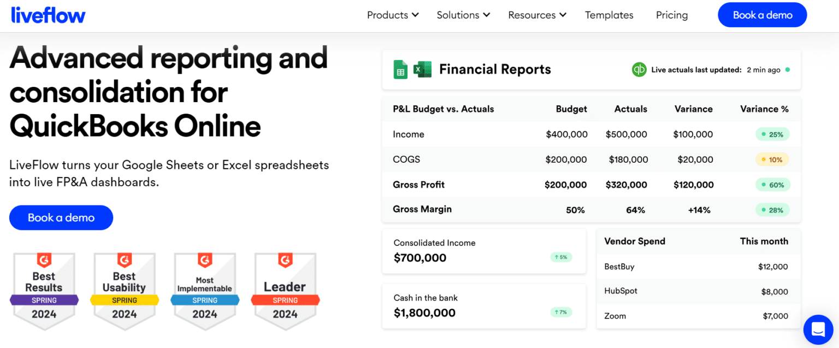The image size is (839, 348).
Task: Select the Consolidated Income card
Action: pos(483,251)
